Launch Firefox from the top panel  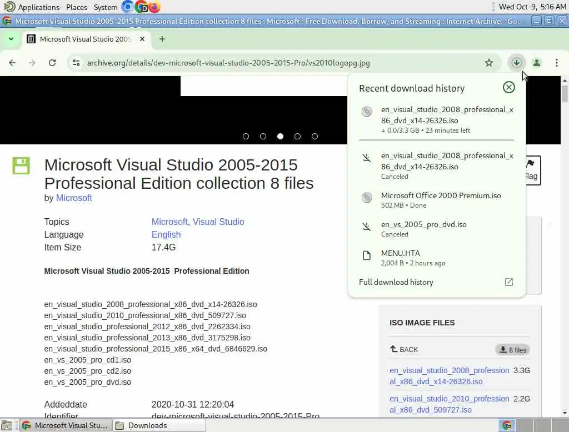154,7
